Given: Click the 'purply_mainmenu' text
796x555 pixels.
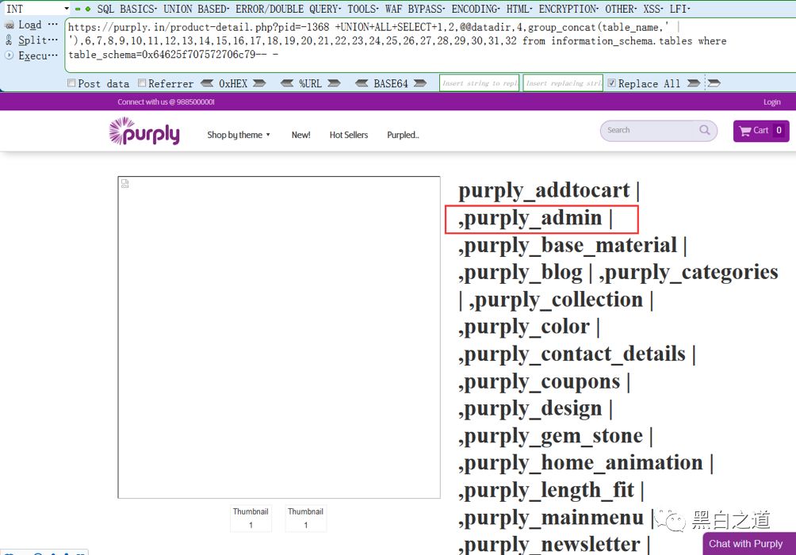Looking at the screenshot, I should point(554,519).
